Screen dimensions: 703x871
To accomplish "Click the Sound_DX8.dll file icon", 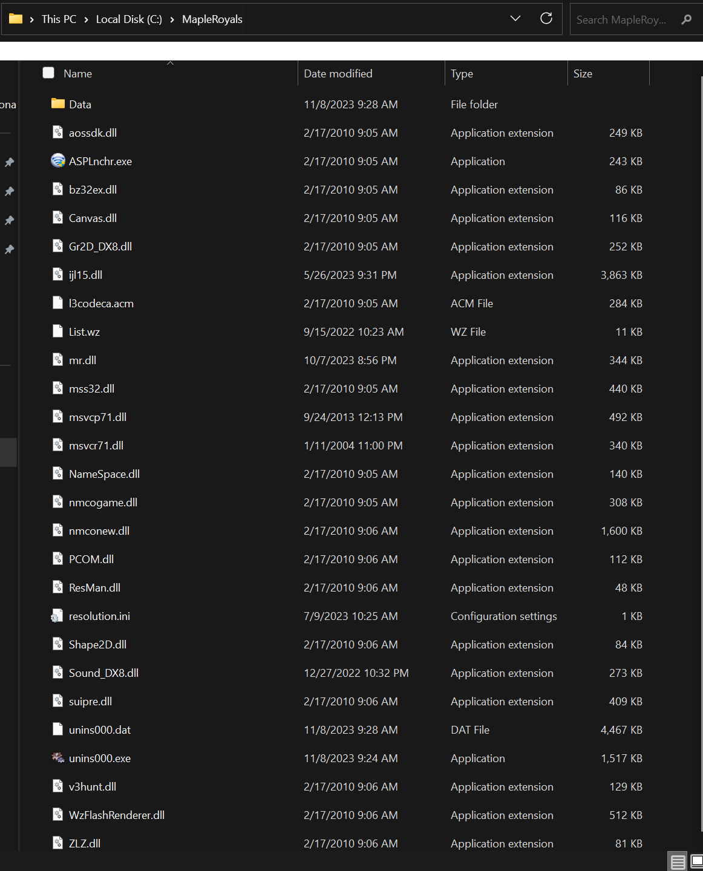I will pos(58,673).
